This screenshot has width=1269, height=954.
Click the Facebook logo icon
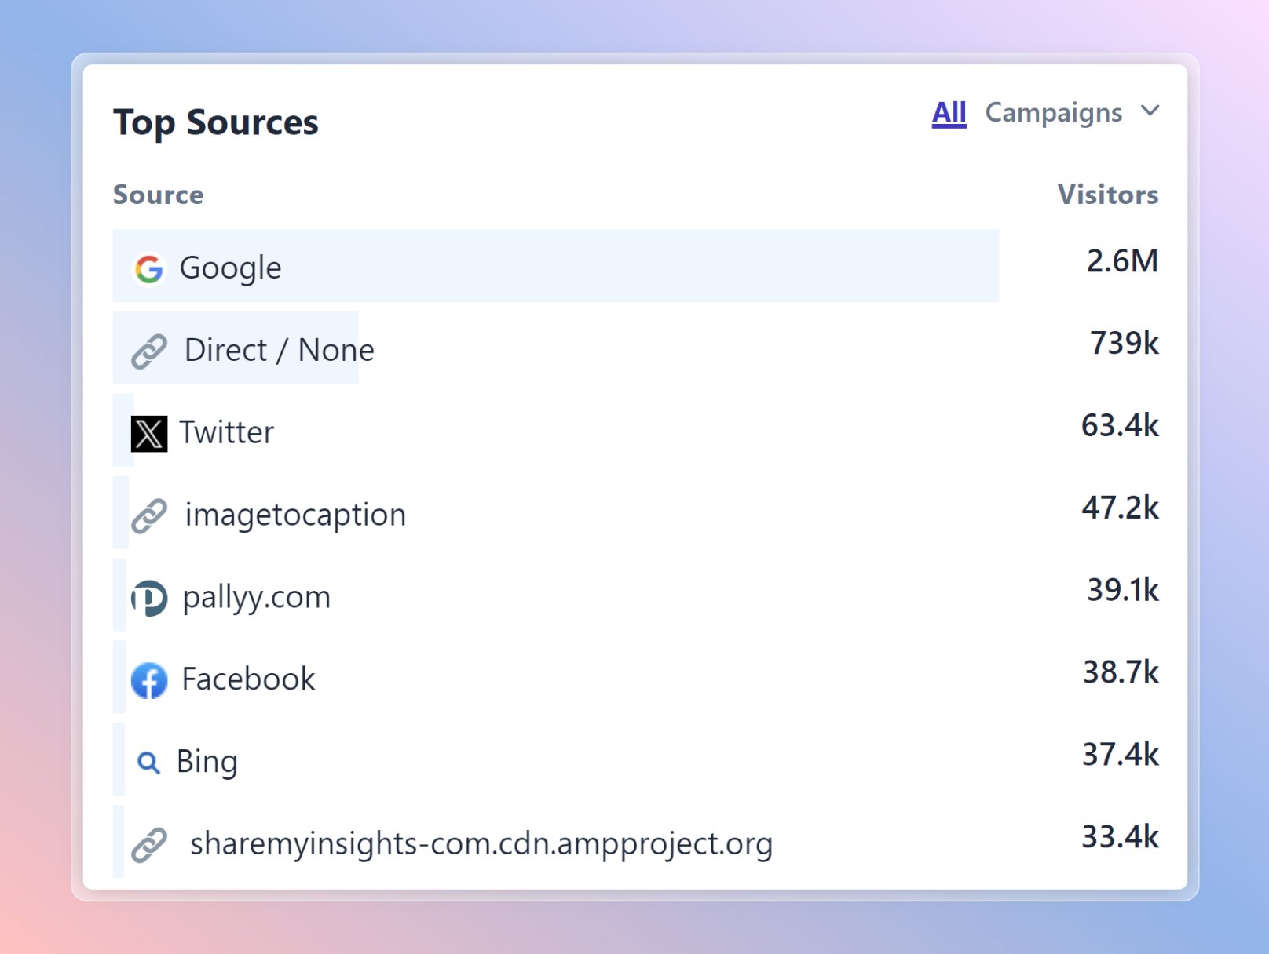[148, 680]
